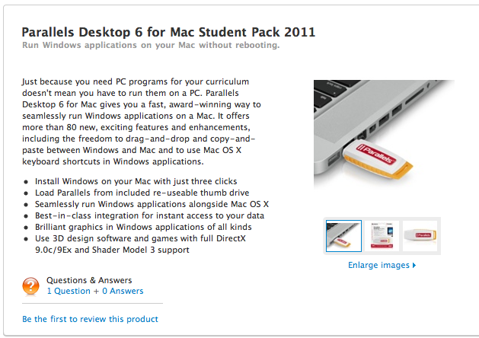This screenshot has height=338, width=479.
Task: Click the Seamlessly run Windows applications bullet
Action: click(x=152, y=204)
